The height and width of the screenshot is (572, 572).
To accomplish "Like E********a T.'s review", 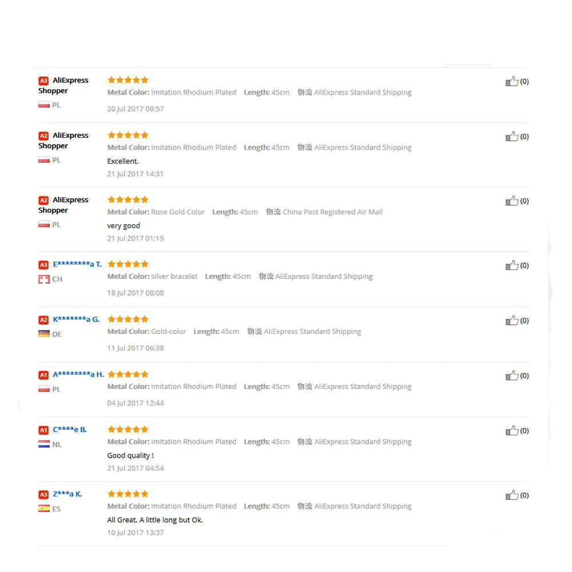I will (512, 265).
